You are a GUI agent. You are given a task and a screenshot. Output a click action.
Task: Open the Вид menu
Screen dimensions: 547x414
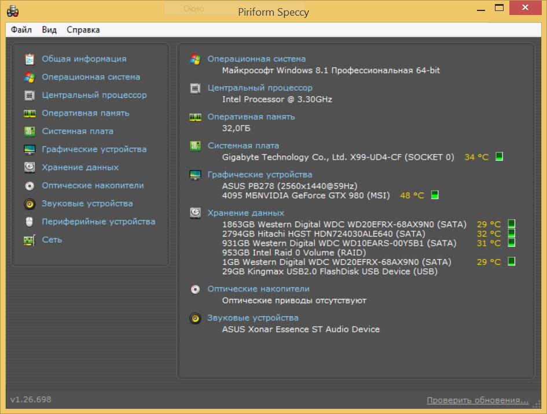click(49, 29)
